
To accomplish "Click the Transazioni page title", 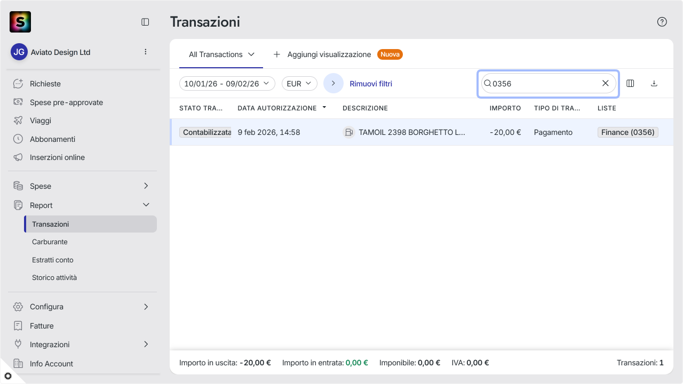I will (205, 22).
